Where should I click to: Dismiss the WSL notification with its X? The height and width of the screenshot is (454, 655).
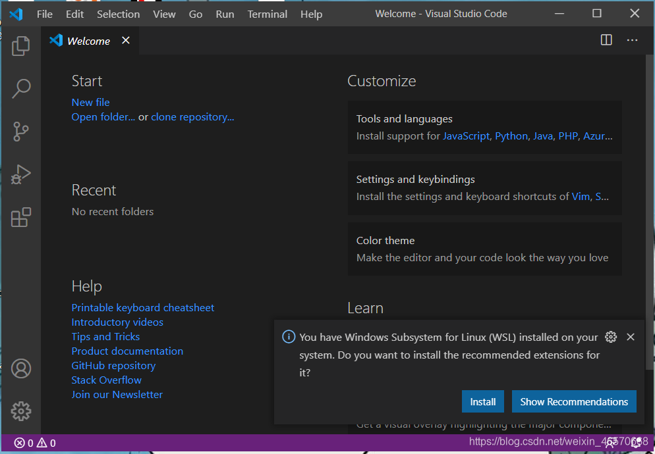coord(630,336)
